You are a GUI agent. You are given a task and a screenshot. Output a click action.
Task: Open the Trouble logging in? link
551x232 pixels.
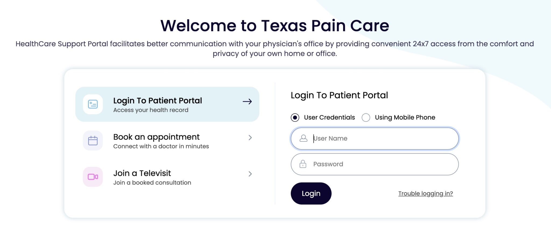(x=425, y=194)
